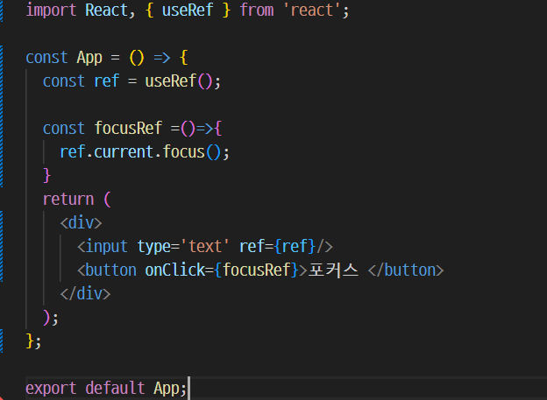The width and height of the screenshot is (547, 400).
Task: Click closing '</button>' tag
Action: tap(406, 270)
